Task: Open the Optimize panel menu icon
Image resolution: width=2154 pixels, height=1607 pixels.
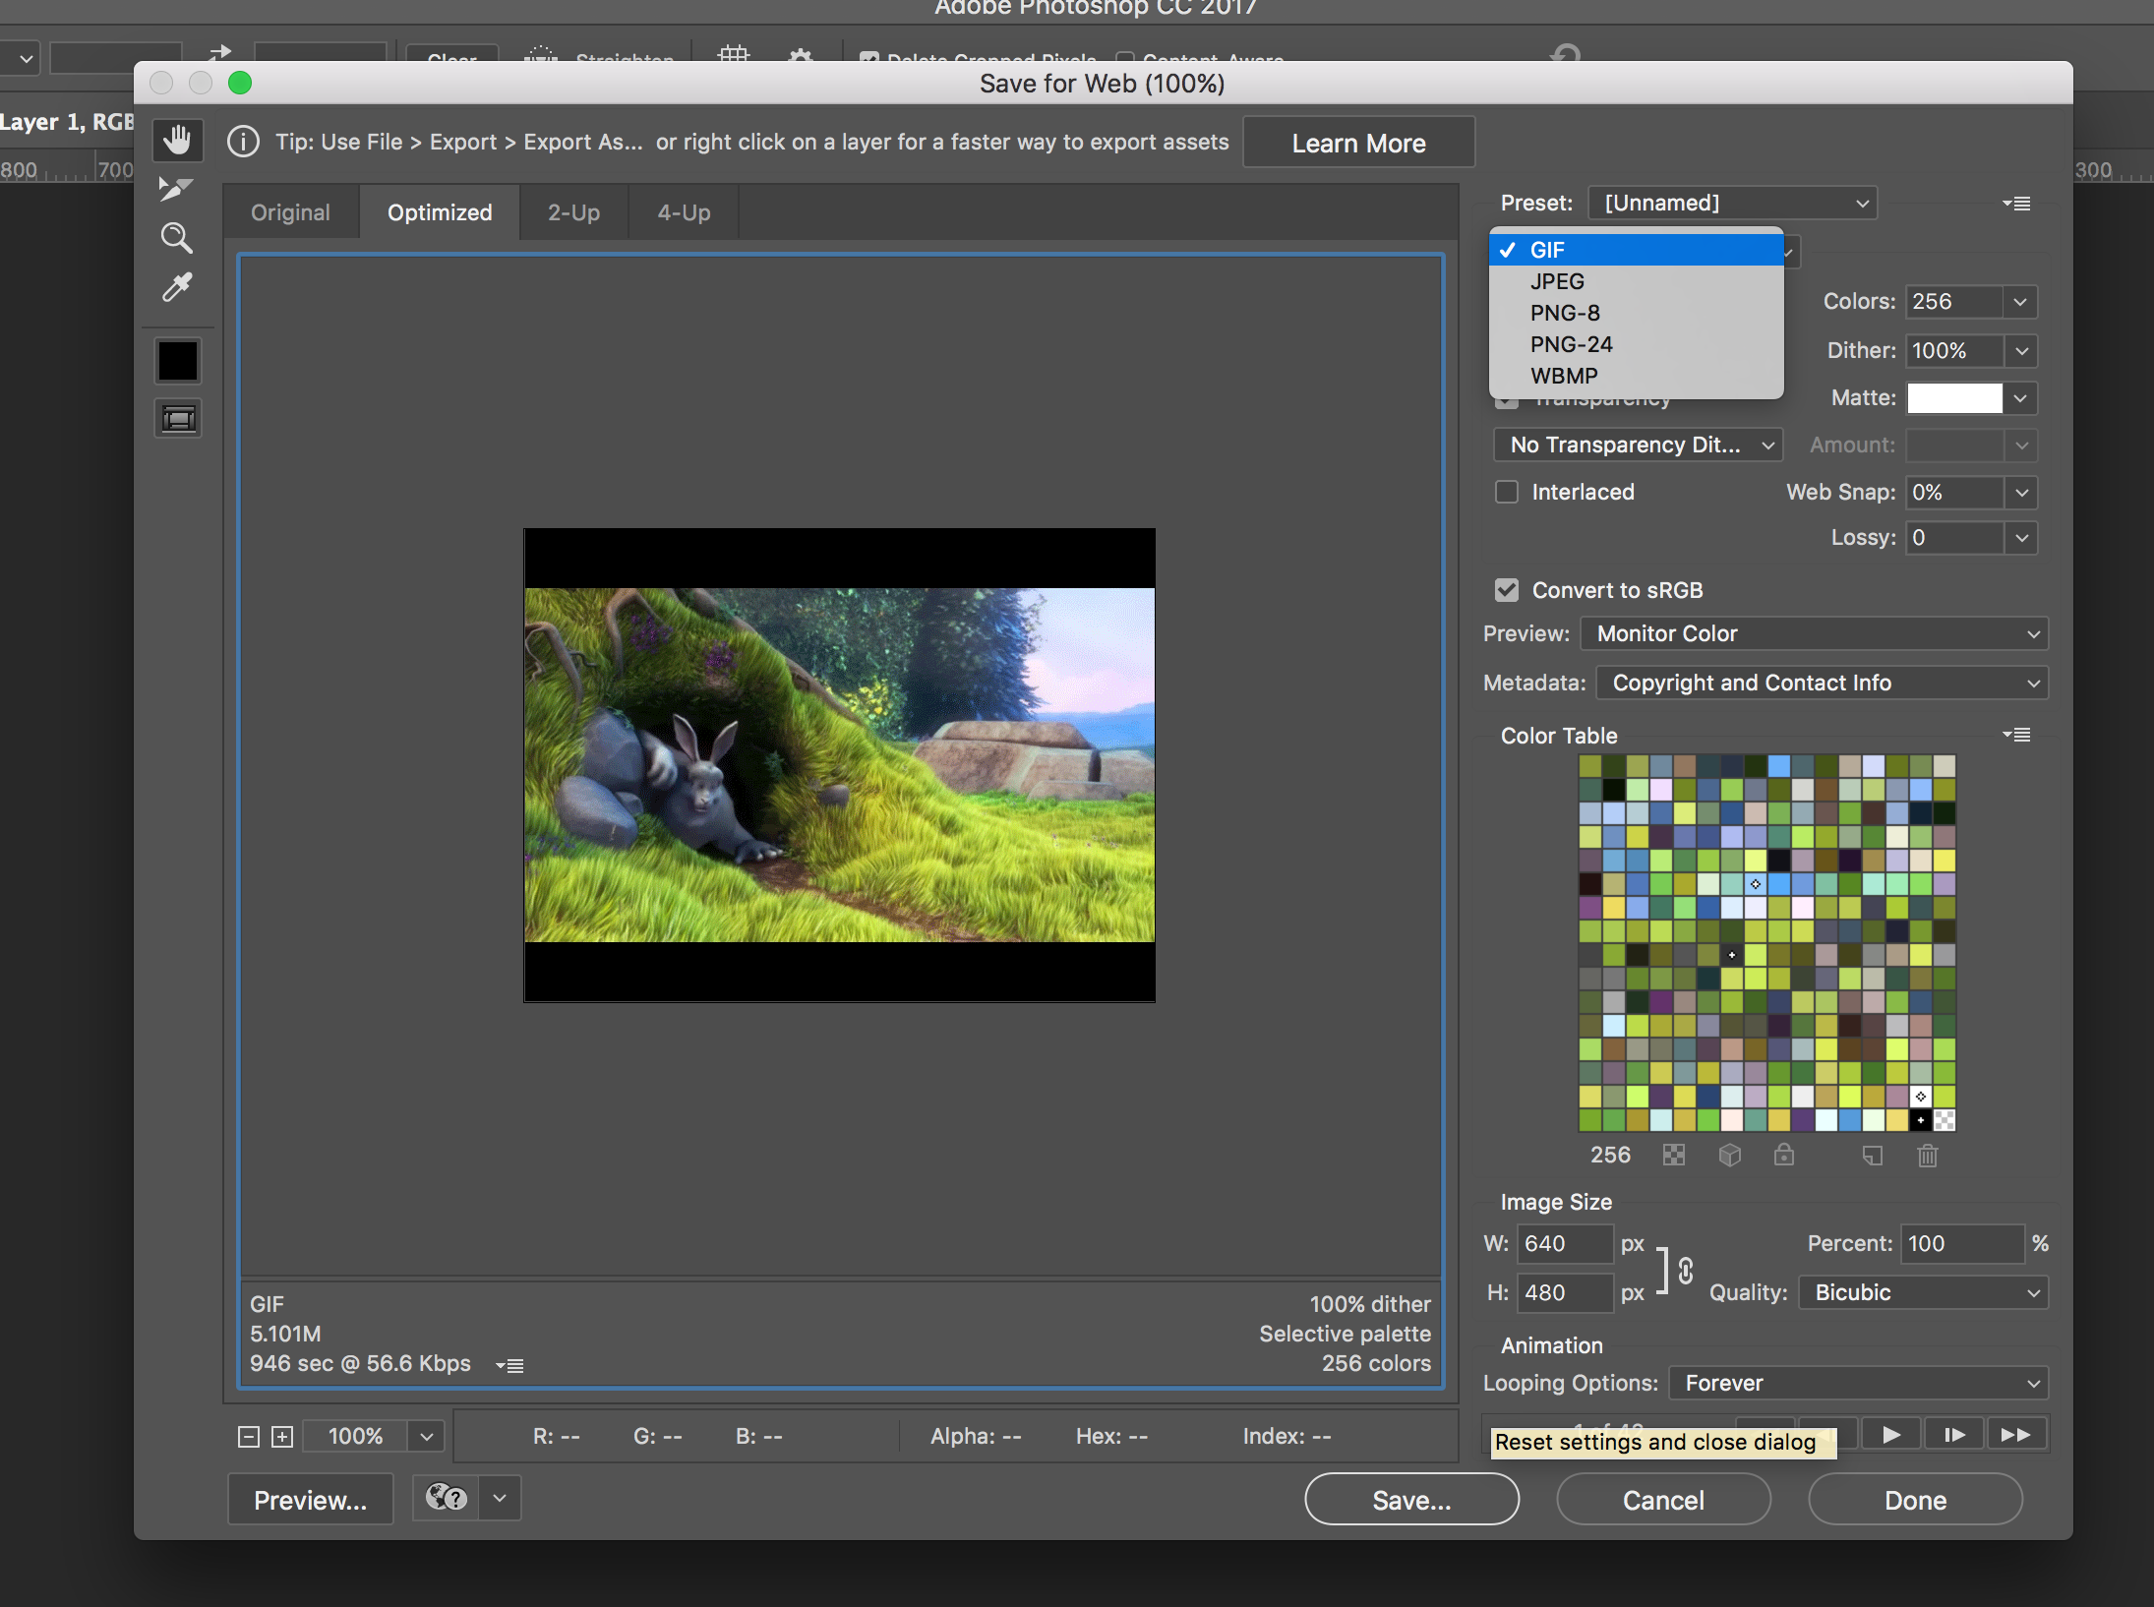Action: tap(2016, 204)
